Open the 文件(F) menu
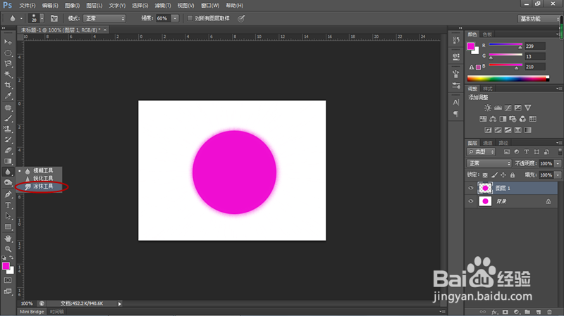The height and width of the screenshot is (316, 564). pyautogui.click(x=27, y=6)
